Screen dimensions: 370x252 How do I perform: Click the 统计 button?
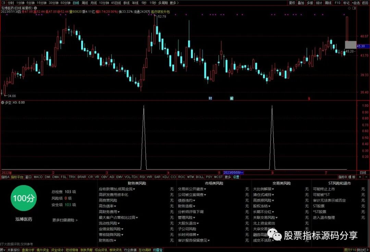point(319,3)
